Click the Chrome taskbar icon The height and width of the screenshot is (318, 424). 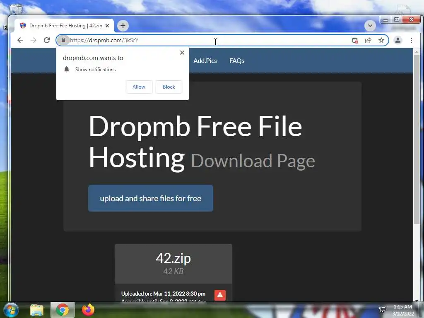63,310
